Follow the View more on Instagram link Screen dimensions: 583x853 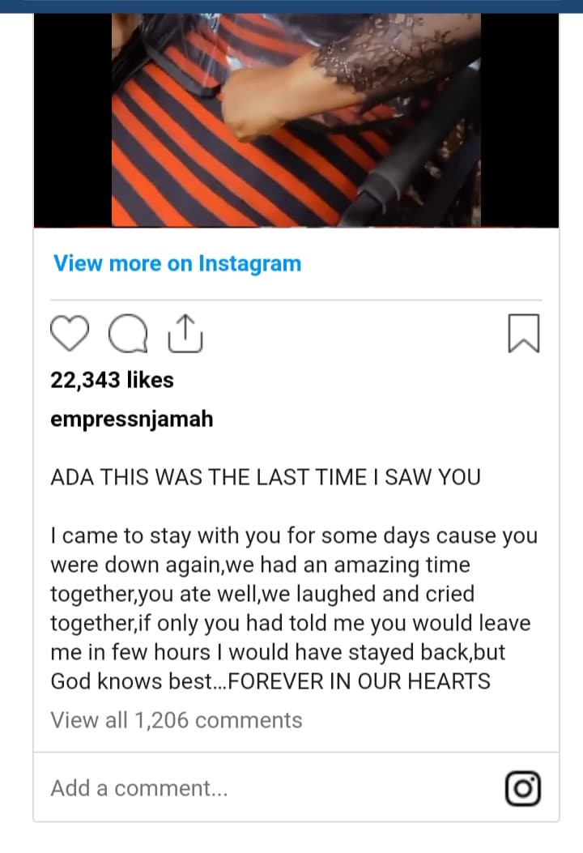tap(177, 263)
